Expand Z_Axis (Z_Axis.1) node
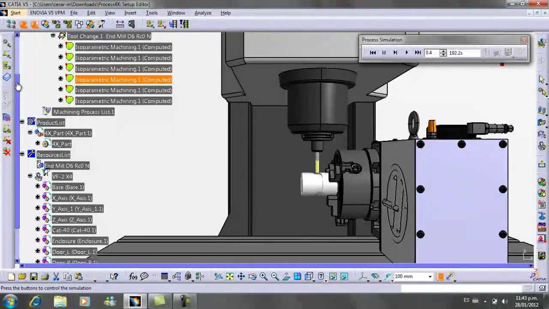The height and width of the screenshot is (309, 549). (37, 219)
